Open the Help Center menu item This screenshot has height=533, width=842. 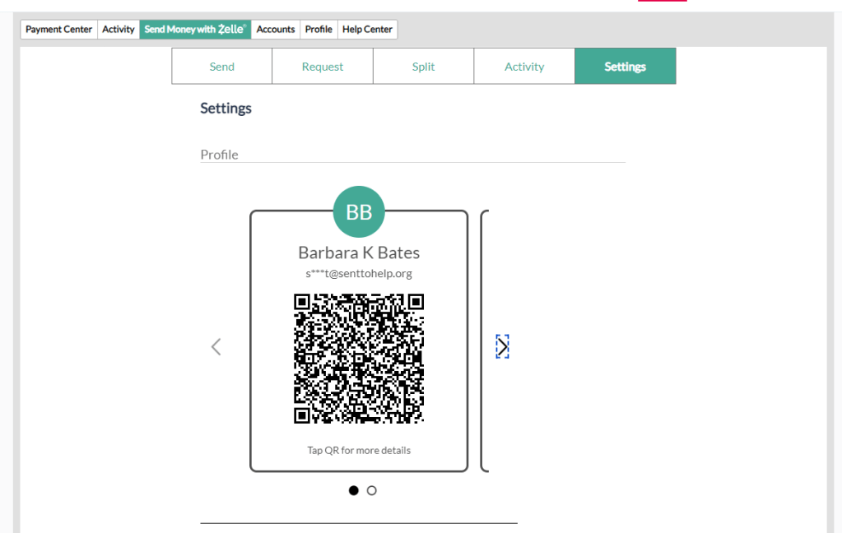click(x=367, y=30)
